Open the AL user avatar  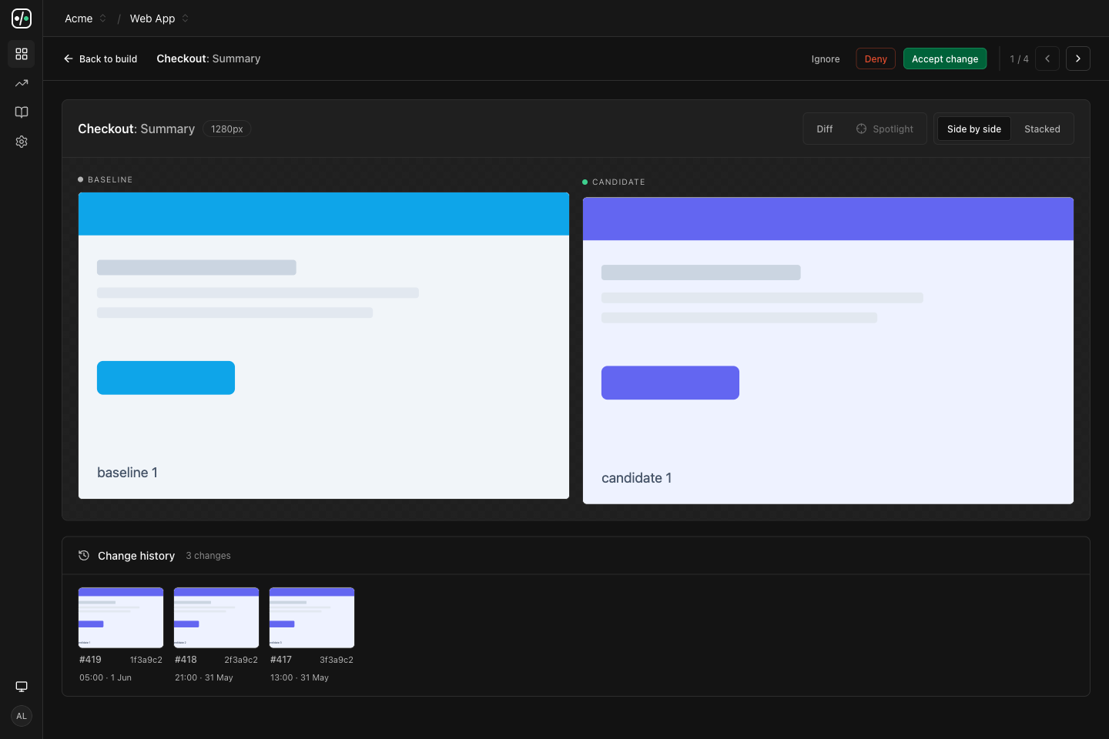pyautogui.click(x=22, y=716)
